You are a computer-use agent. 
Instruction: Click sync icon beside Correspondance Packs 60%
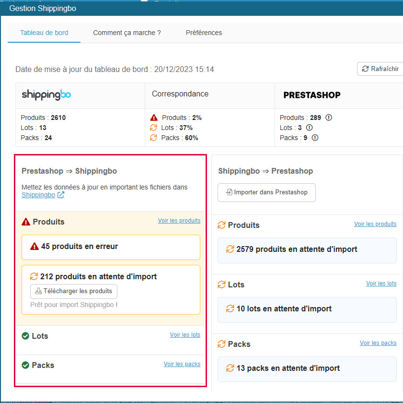coord(153,138)
